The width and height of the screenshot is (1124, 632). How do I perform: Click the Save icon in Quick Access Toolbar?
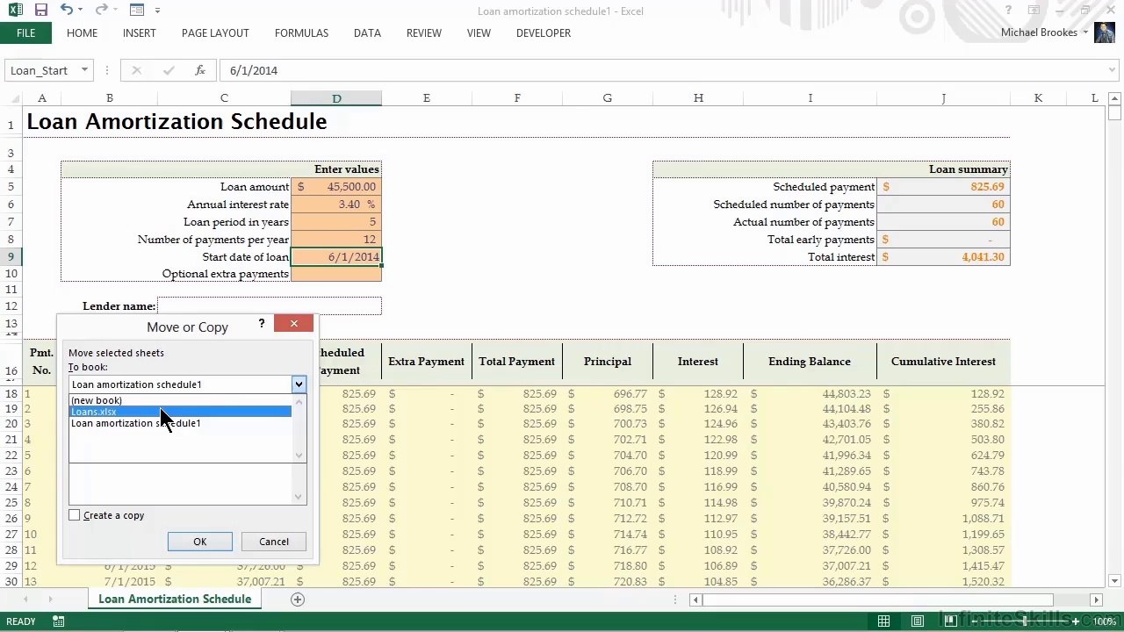(41, 11)
